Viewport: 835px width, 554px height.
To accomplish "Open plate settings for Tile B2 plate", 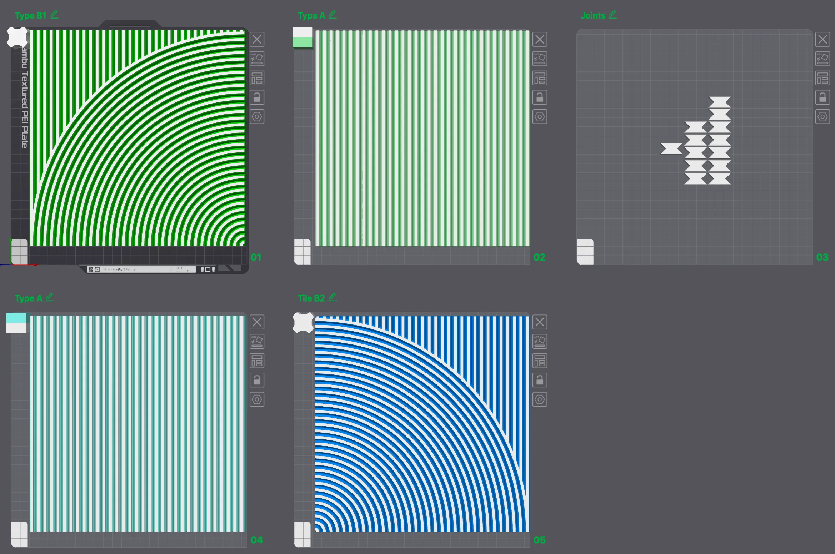I will 540,399.
